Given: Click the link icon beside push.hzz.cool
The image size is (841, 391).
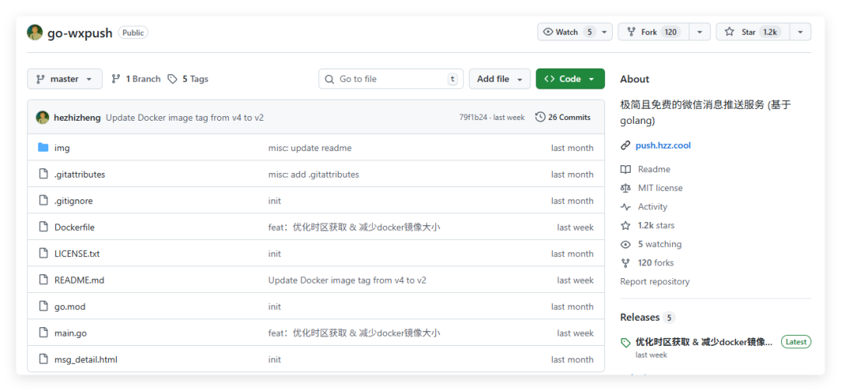Looking at the screenshot, I should tap(625, 146).
